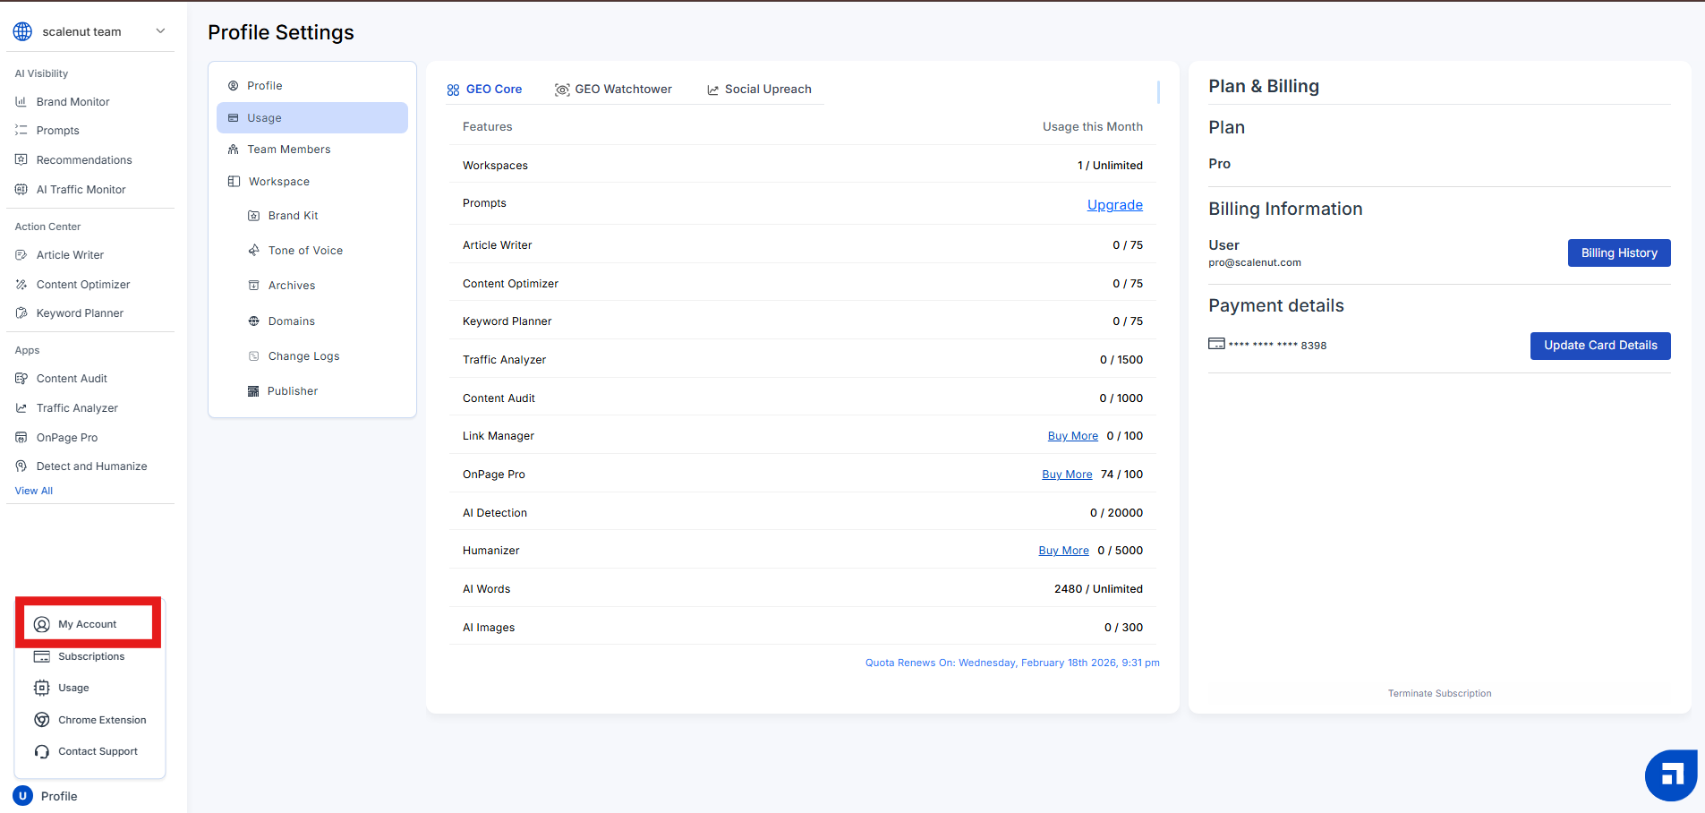Click the Update Card Details button
This screenshot has width=1705, height=813.
tap(1599, 346)
